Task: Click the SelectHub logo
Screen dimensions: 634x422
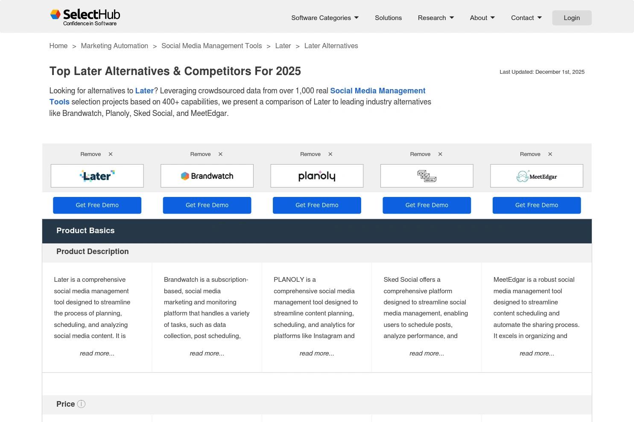Action: 85,17
